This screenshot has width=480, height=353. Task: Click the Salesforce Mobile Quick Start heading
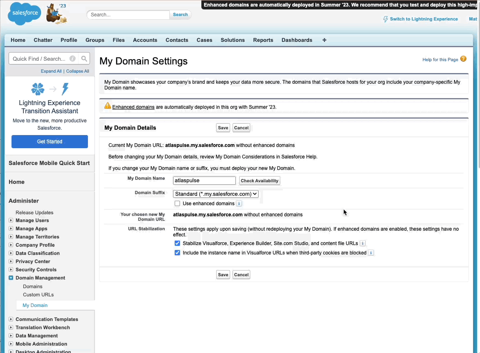point(49,163)
